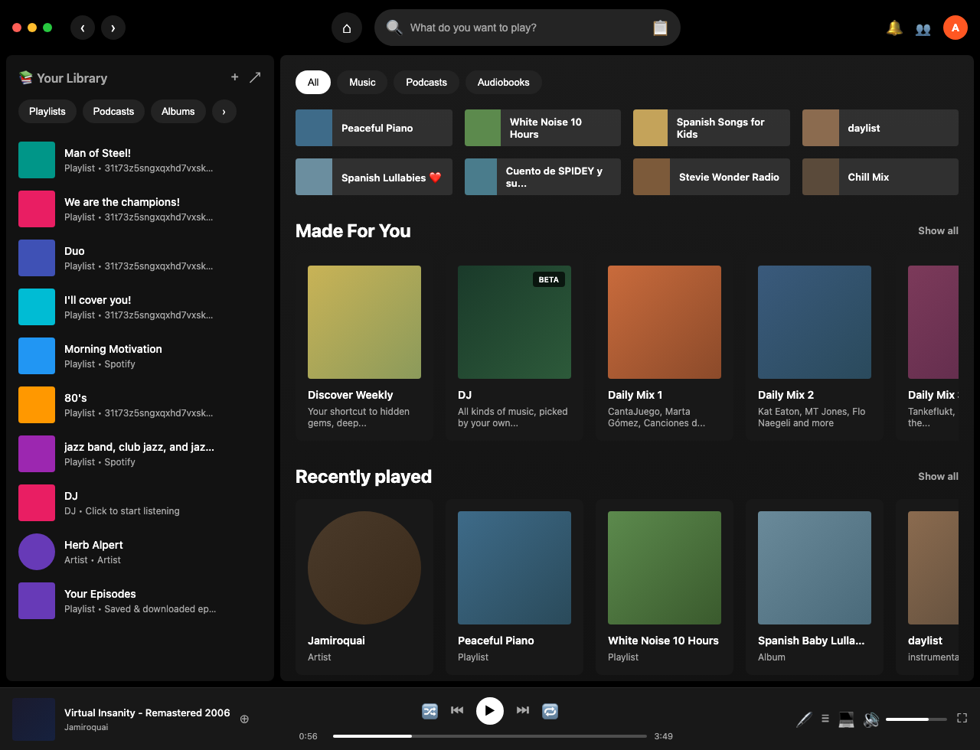Viewport: 980px width, 750px height.
Task: Show all Made For You playlists
Action: pos(937,230)
